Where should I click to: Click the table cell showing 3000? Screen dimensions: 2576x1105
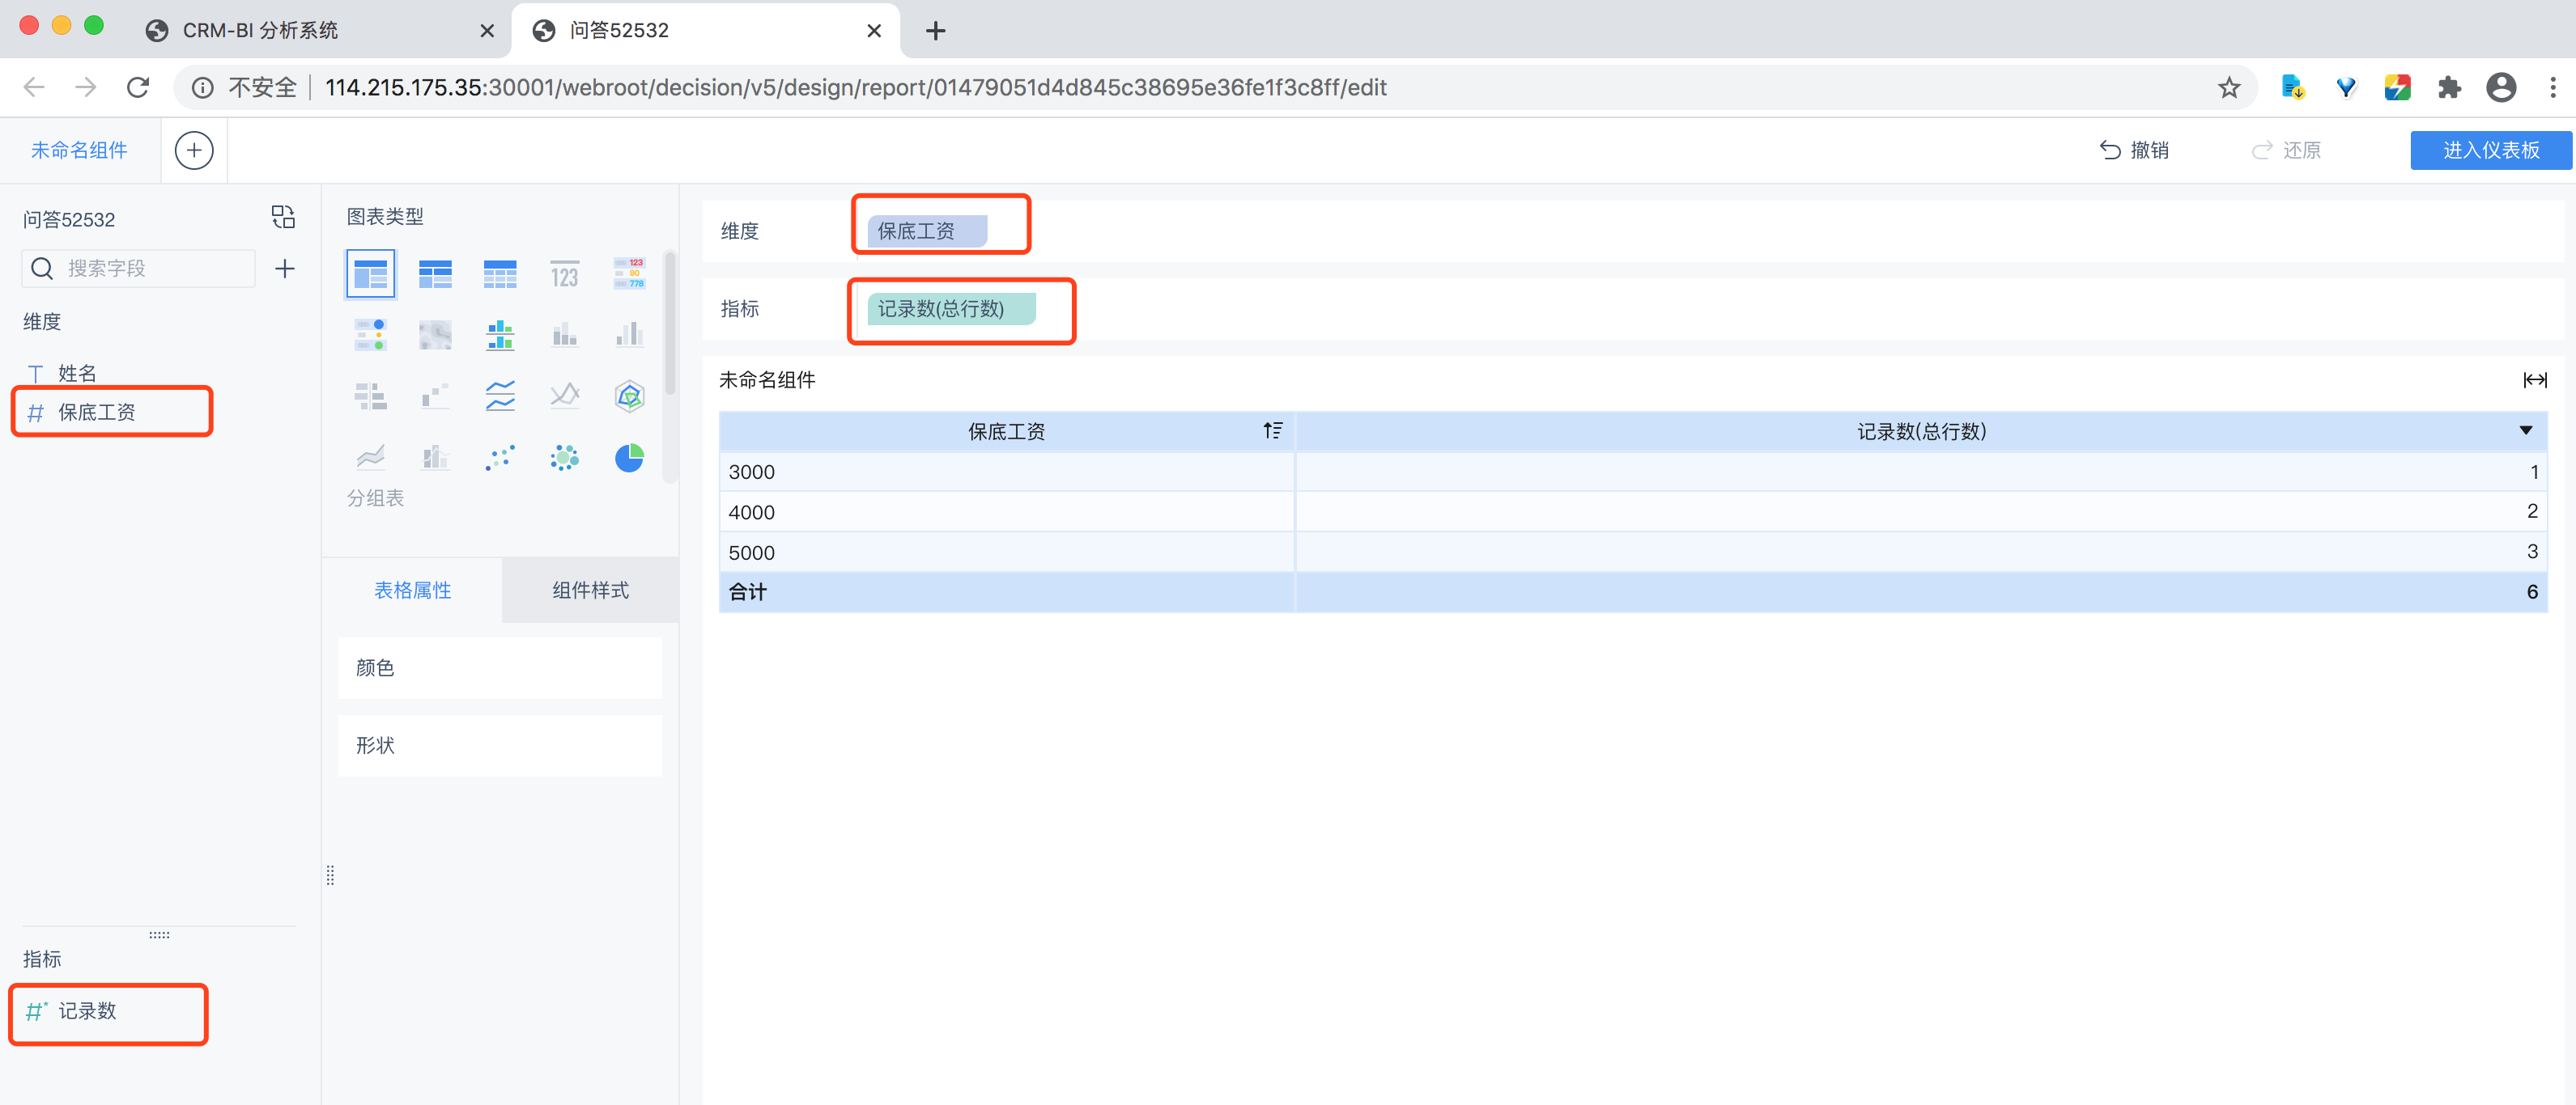click(1007, 472)
